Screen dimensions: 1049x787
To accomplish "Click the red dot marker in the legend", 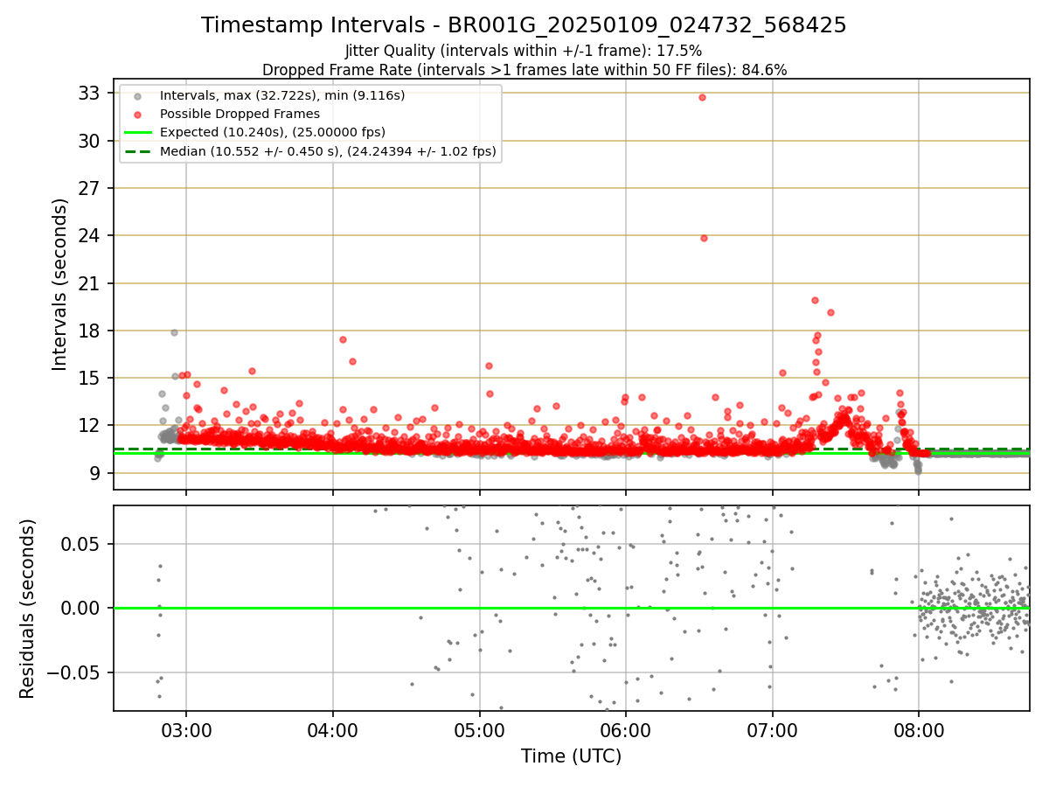I will click(x=138, y=114).
